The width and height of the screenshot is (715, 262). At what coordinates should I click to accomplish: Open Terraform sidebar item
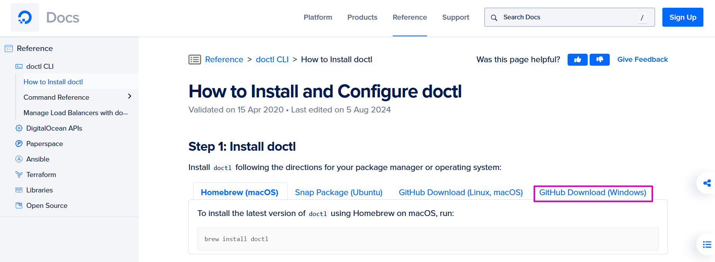pos(41,175)
